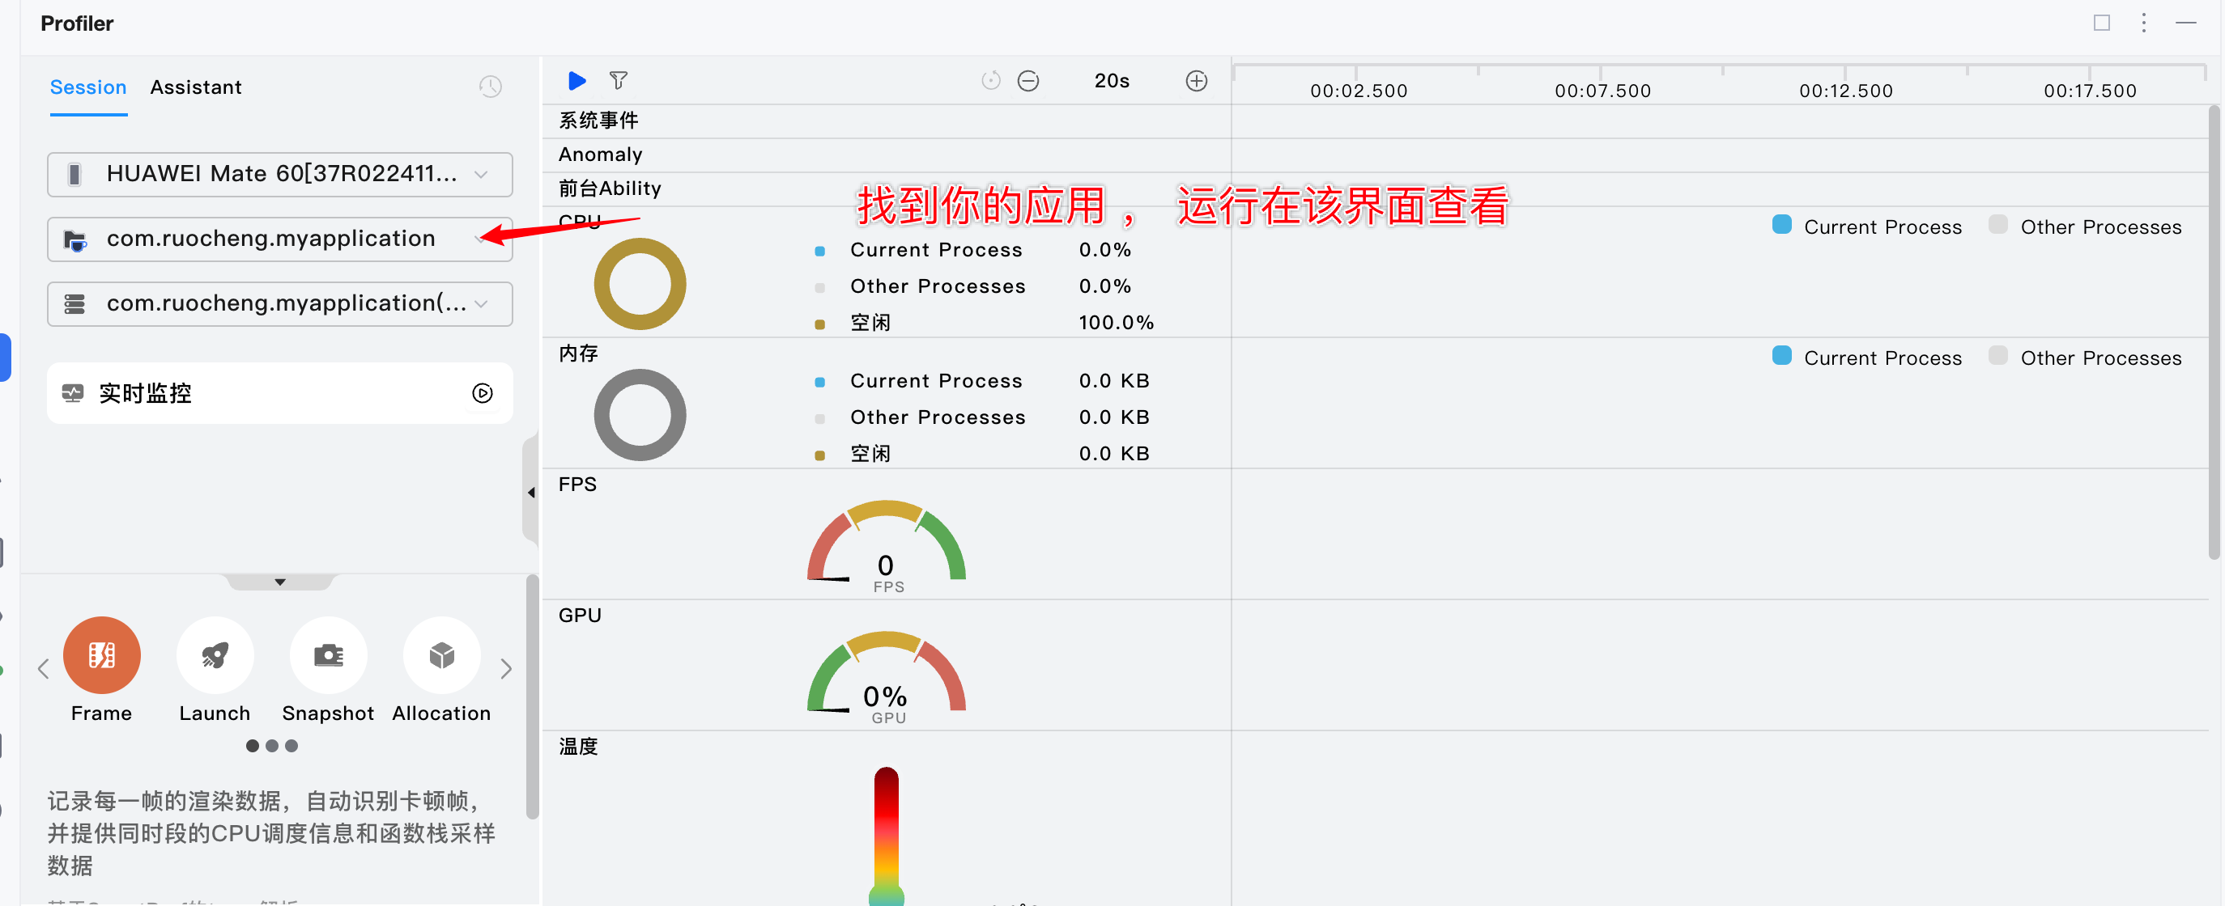Viewport: 2225px width, 906px height.
Task: Click timeline marker 00:12.500
Action: (1846, 91)
